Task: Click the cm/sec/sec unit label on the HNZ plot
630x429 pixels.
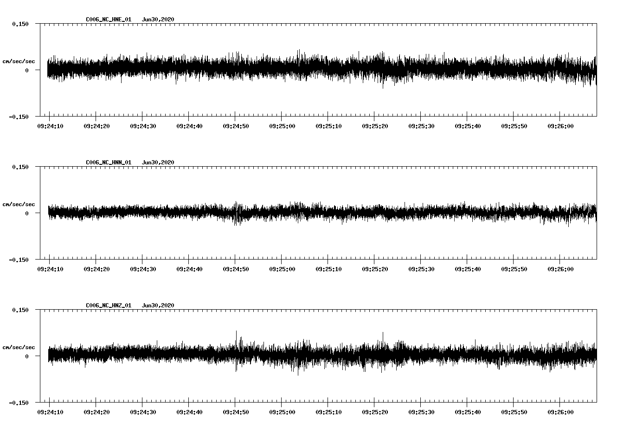Action: click(19, 347)
